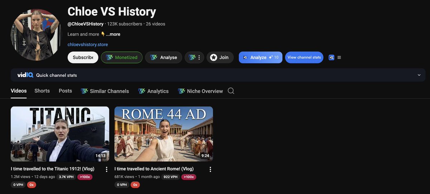Switch to the Posts tab

65,91
